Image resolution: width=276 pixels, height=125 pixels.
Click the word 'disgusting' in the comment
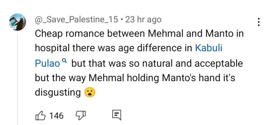[58, 92]
